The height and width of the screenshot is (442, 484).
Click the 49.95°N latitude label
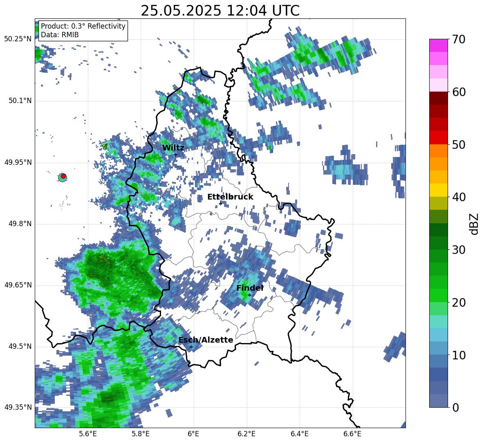coord(18,162)
